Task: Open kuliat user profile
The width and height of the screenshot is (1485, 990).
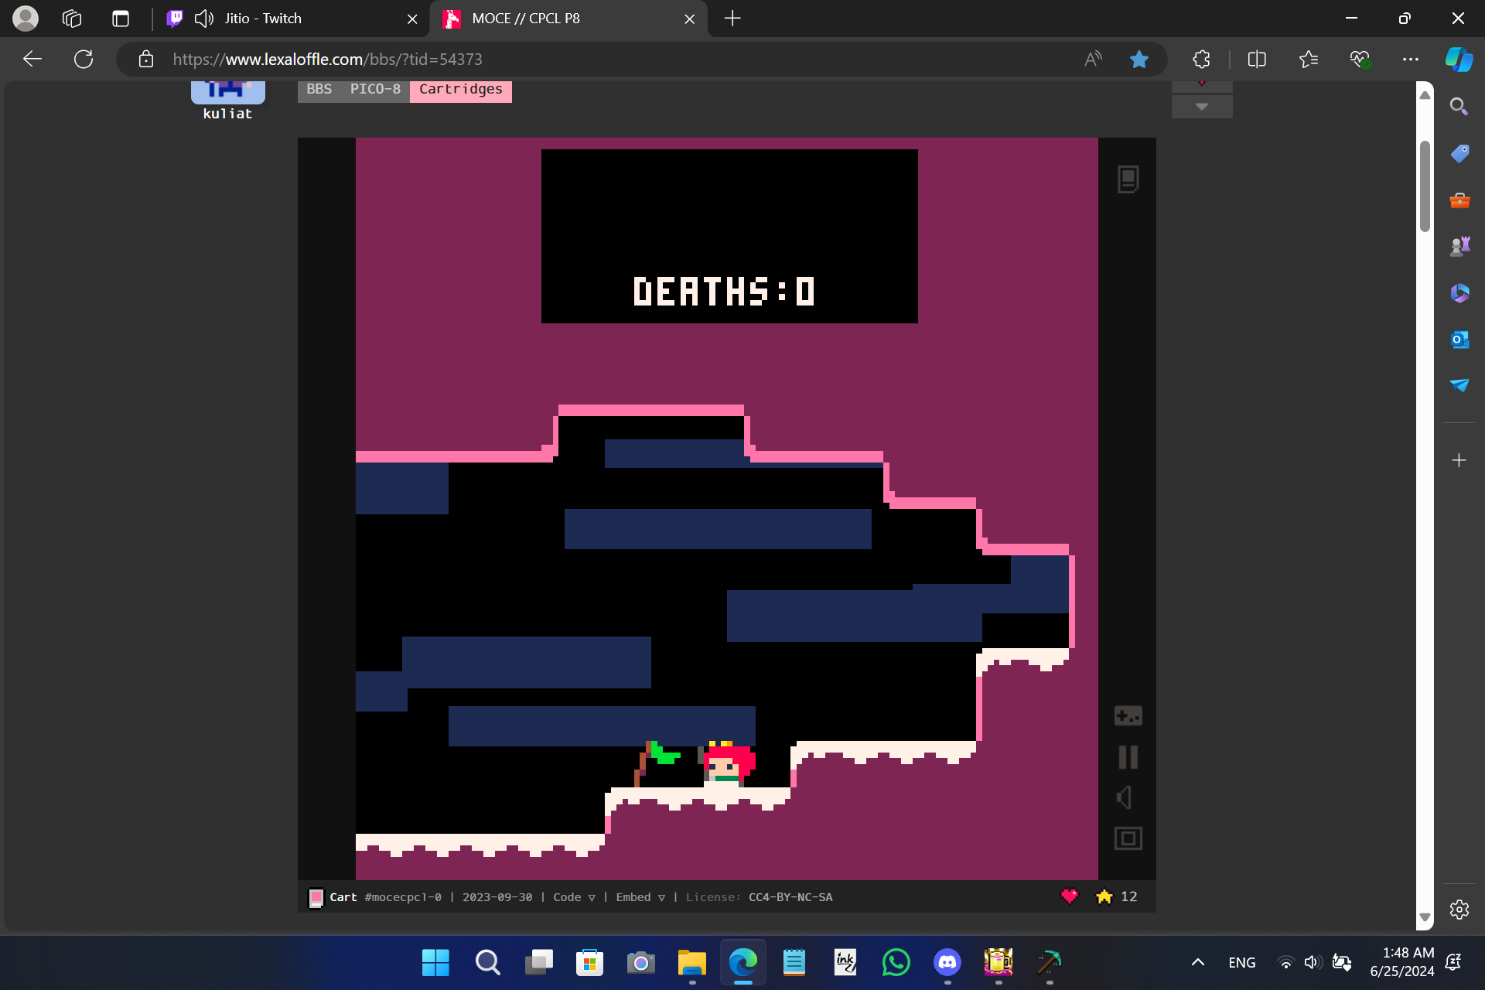Action: coord(227,114)
